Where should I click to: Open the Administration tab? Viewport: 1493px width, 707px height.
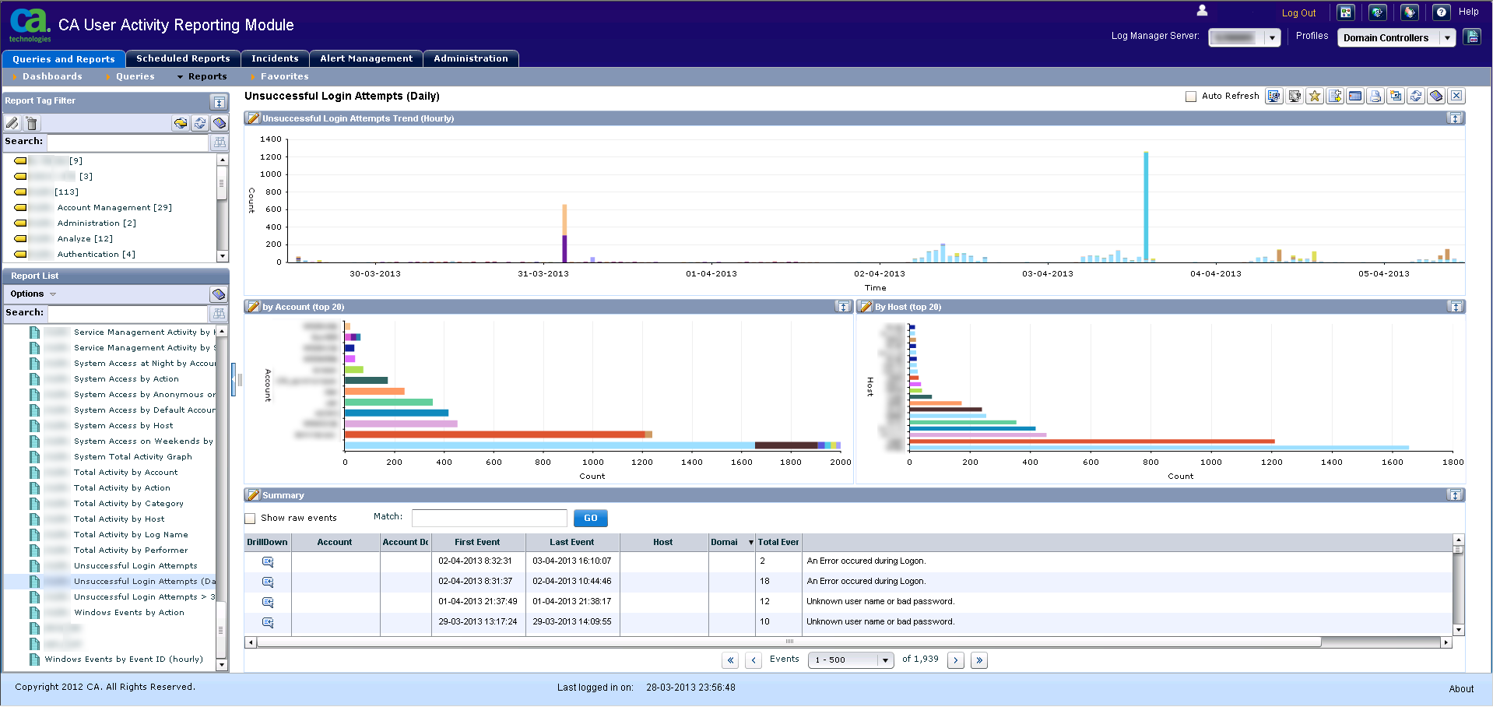tap(470, 58)
